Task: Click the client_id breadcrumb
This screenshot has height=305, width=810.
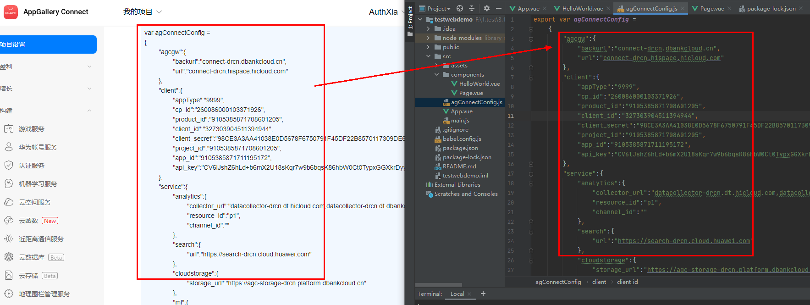Action: click(627, 282)
